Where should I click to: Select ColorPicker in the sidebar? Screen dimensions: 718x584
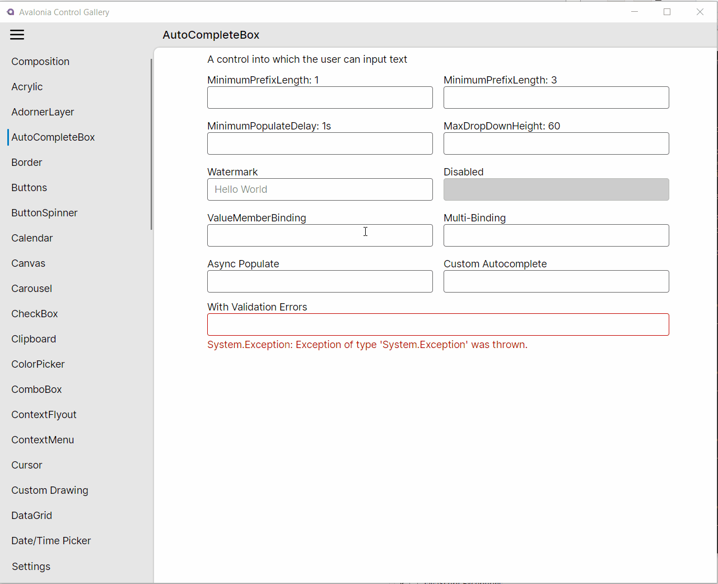[38, 364]
